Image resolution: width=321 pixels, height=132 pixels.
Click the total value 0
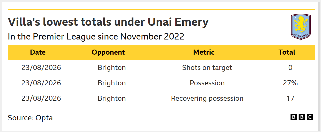tap(290, 68)
